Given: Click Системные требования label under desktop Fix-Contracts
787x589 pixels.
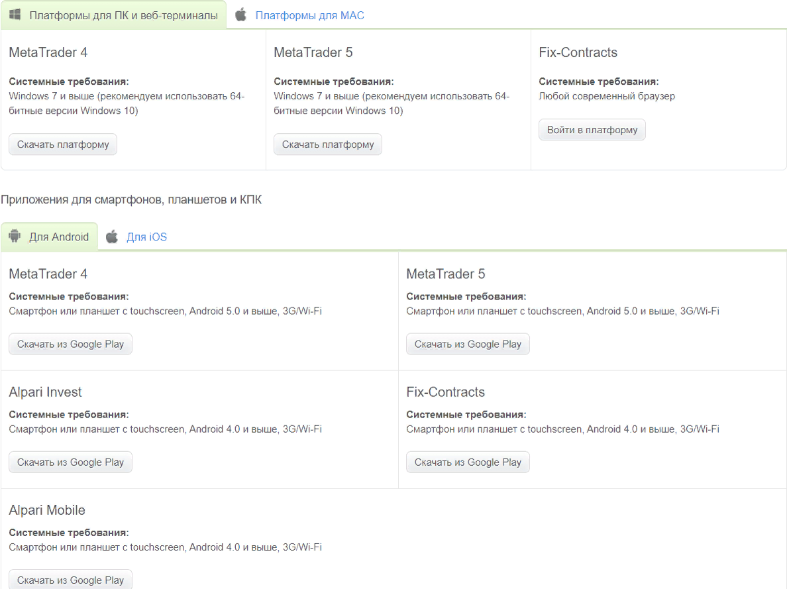Looking at the screenshot, I should pyautogui.click(x=599, y=81).
